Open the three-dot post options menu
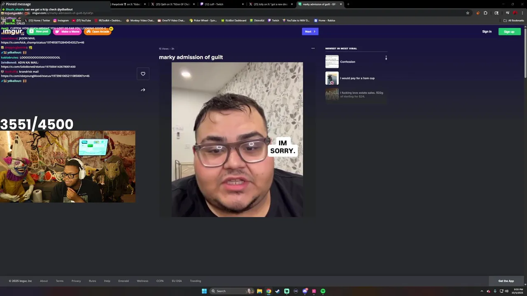Viewport: 527px width, 296px height. click(x=313, y=49)
